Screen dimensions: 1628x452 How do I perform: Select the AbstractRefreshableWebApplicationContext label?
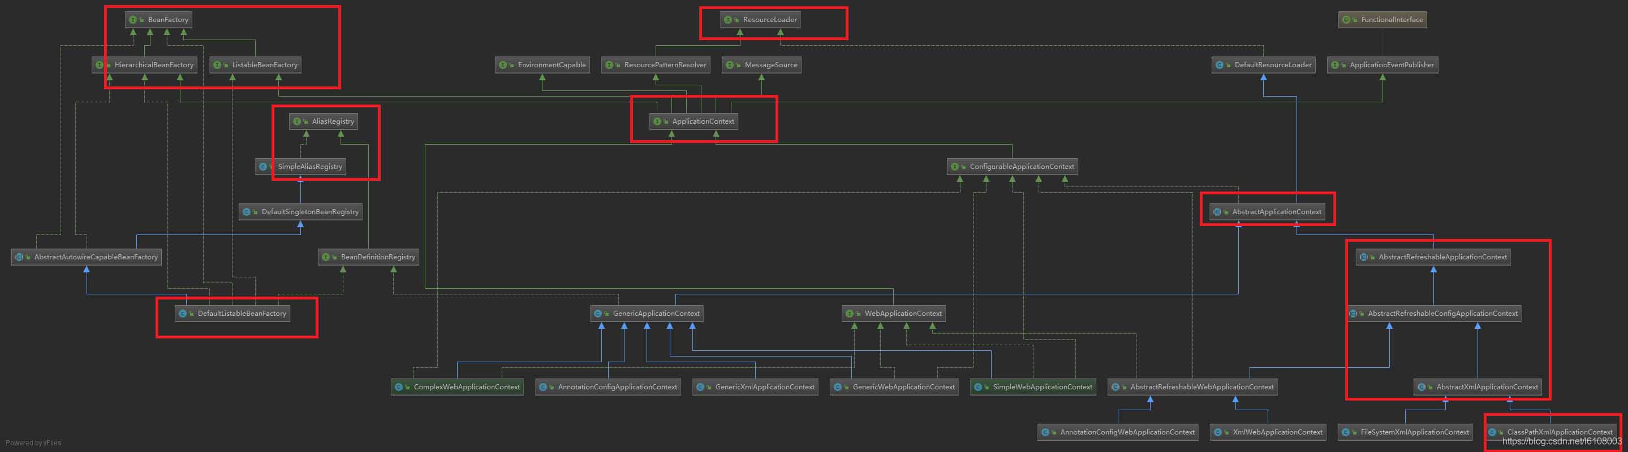(1202, 387)
